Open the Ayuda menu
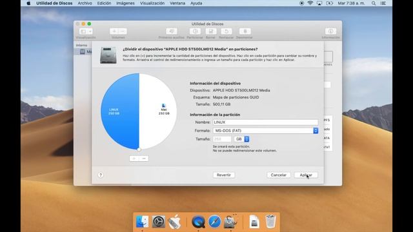Viewport: 413px width, 232px height. (196, 3)
